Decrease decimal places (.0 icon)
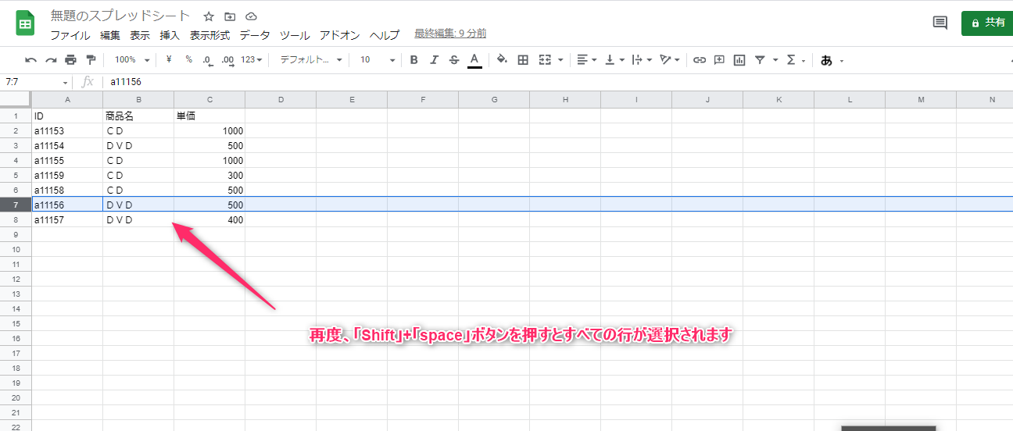Image resolution: width=1013 pixels, height=431 pixels. pos(207,60)
